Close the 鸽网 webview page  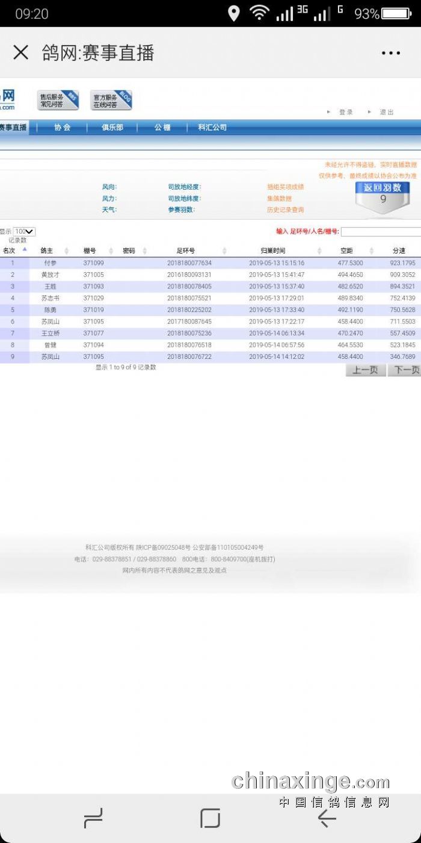coord(20,52)
